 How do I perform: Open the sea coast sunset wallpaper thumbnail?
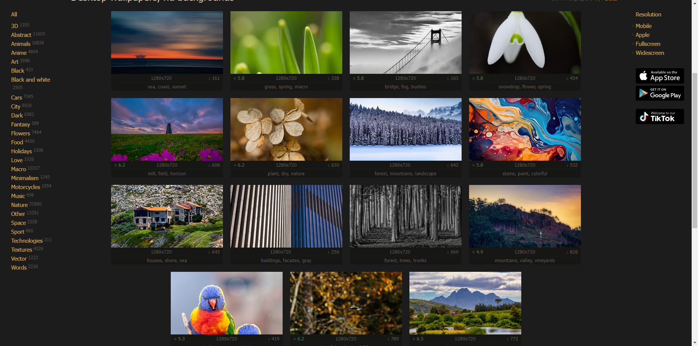coord(167,43)
